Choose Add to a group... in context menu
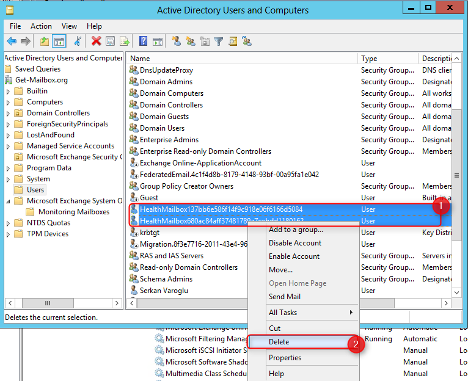This screenshot has width=468, height=381. click(x=303, y=230)
